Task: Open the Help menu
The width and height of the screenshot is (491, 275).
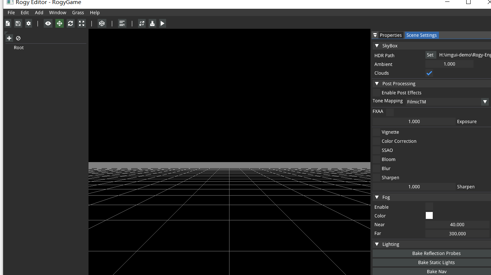Action: (95, 12)
